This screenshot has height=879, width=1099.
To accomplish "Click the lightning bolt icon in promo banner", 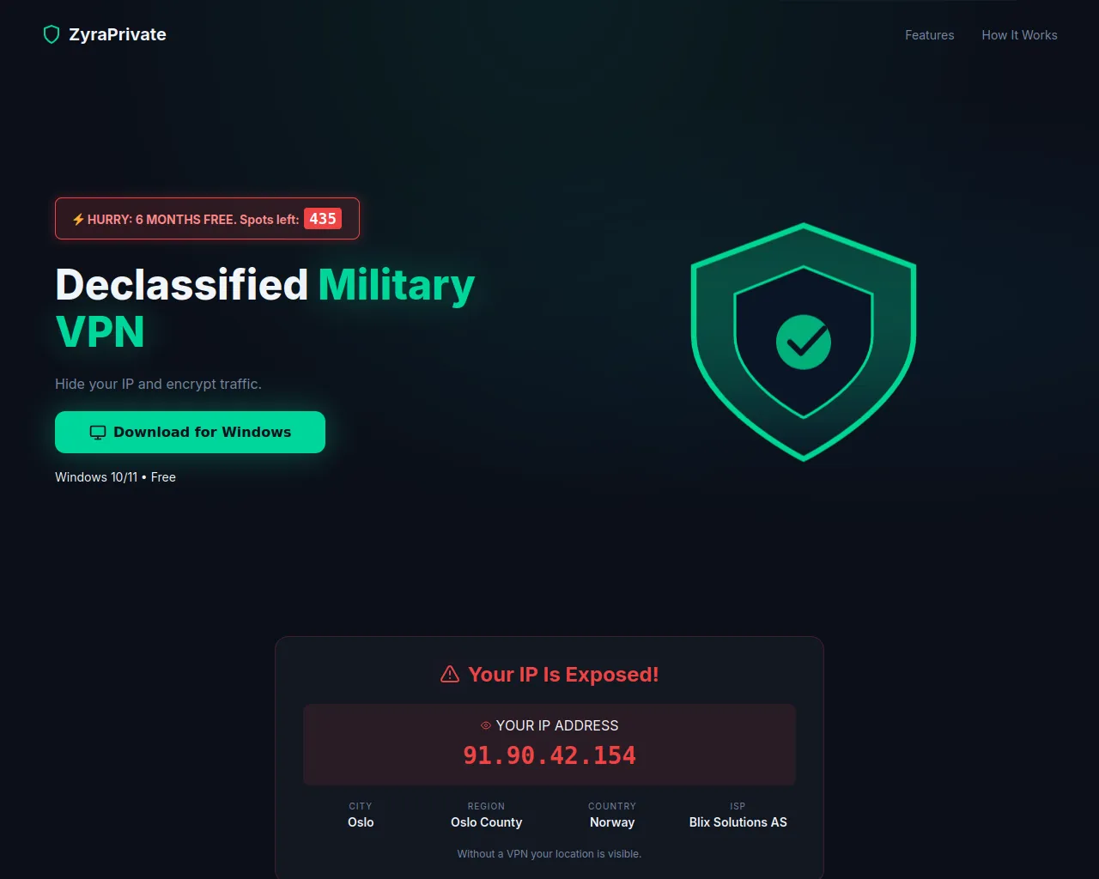I will pyautogui.click(x=78, y=220).
